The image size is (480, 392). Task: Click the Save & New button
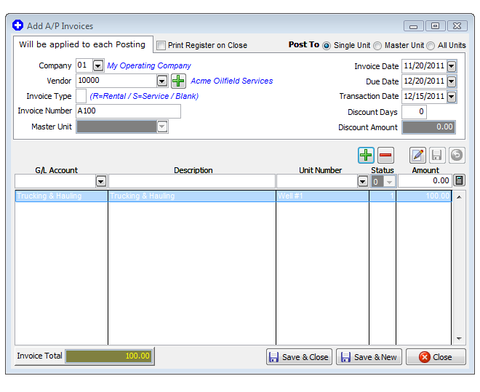point(369,357)
